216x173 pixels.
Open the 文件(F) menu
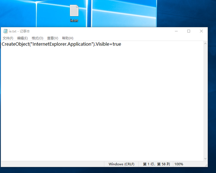point(8,38)
